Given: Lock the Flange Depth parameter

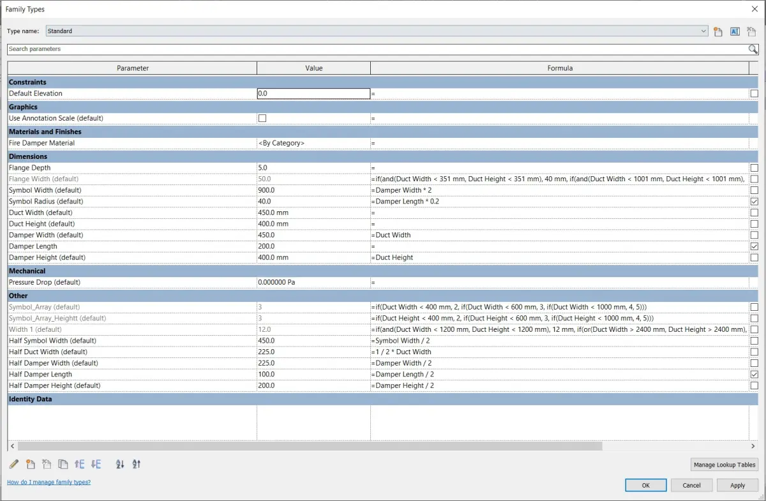Looking at the screenshot, I should coord(755,168).
